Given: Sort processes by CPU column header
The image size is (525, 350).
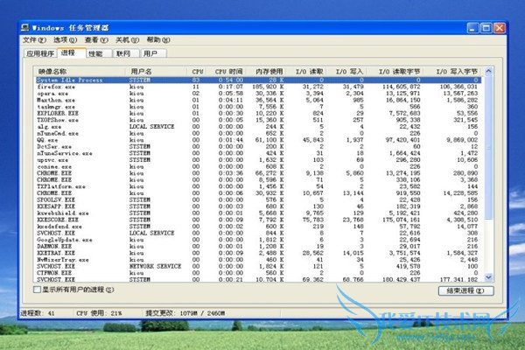Looking at the screenshot, I should click(196, 70).
